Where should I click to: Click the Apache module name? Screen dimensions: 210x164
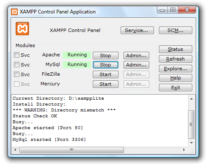click(51, 55)
